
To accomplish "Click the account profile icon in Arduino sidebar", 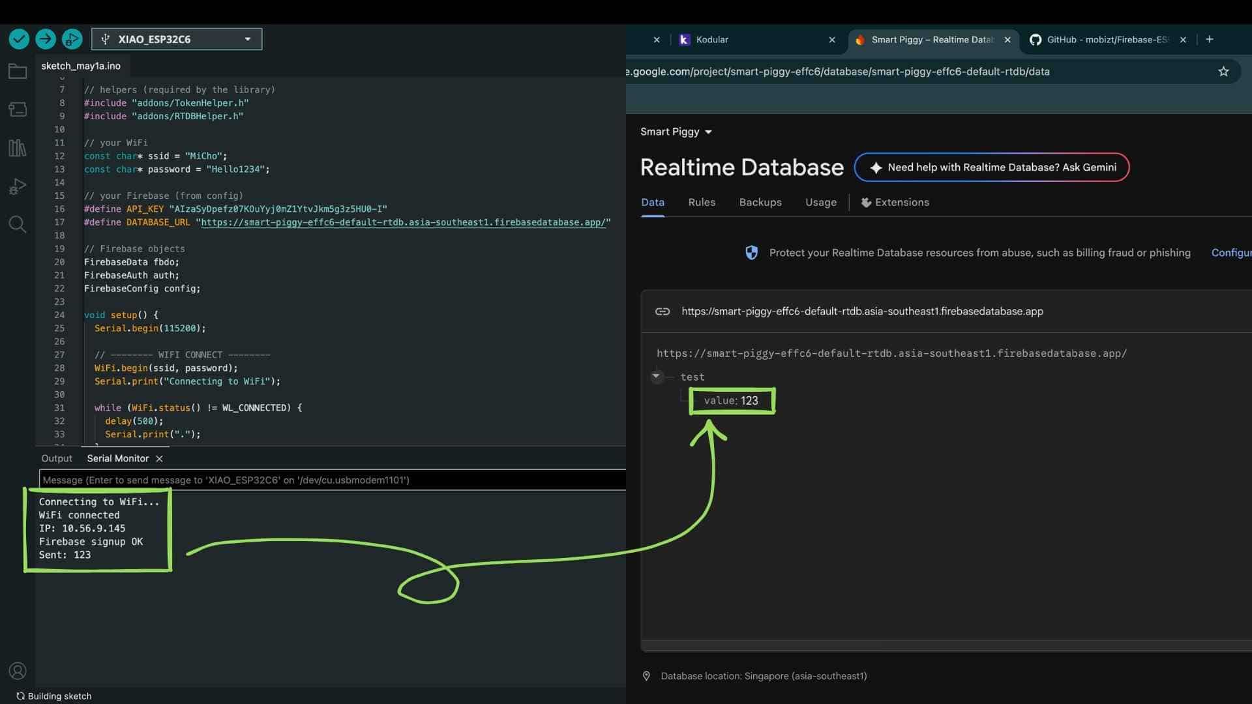I will point(18,671).
